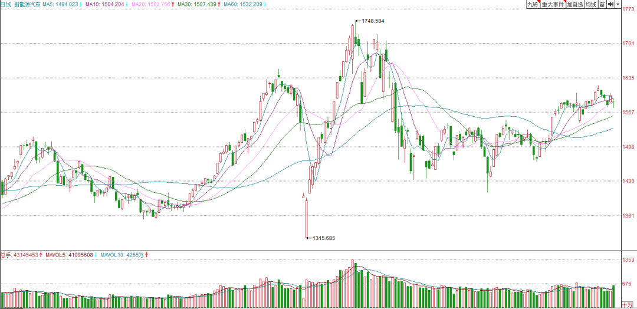637x309 pixels.
Task: Open the toolbar dropdown arrow
Action: (618, 4)
